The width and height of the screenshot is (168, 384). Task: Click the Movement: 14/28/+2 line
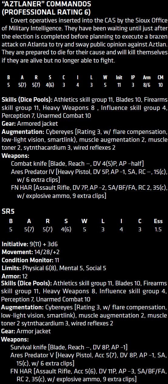pos(29,252)
